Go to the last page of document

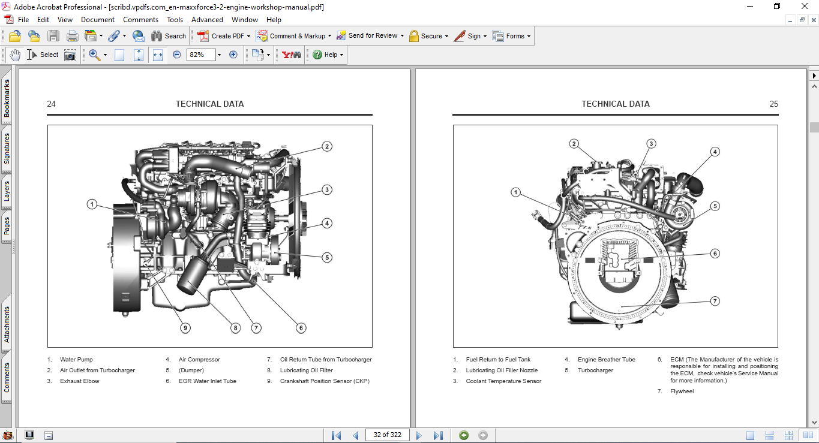click(438, 435)
